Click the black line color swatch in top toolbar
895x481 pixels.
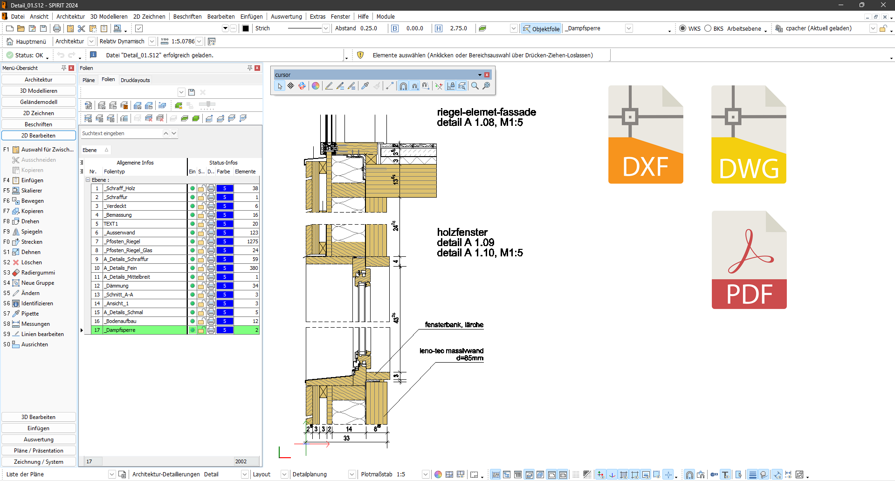246,28
